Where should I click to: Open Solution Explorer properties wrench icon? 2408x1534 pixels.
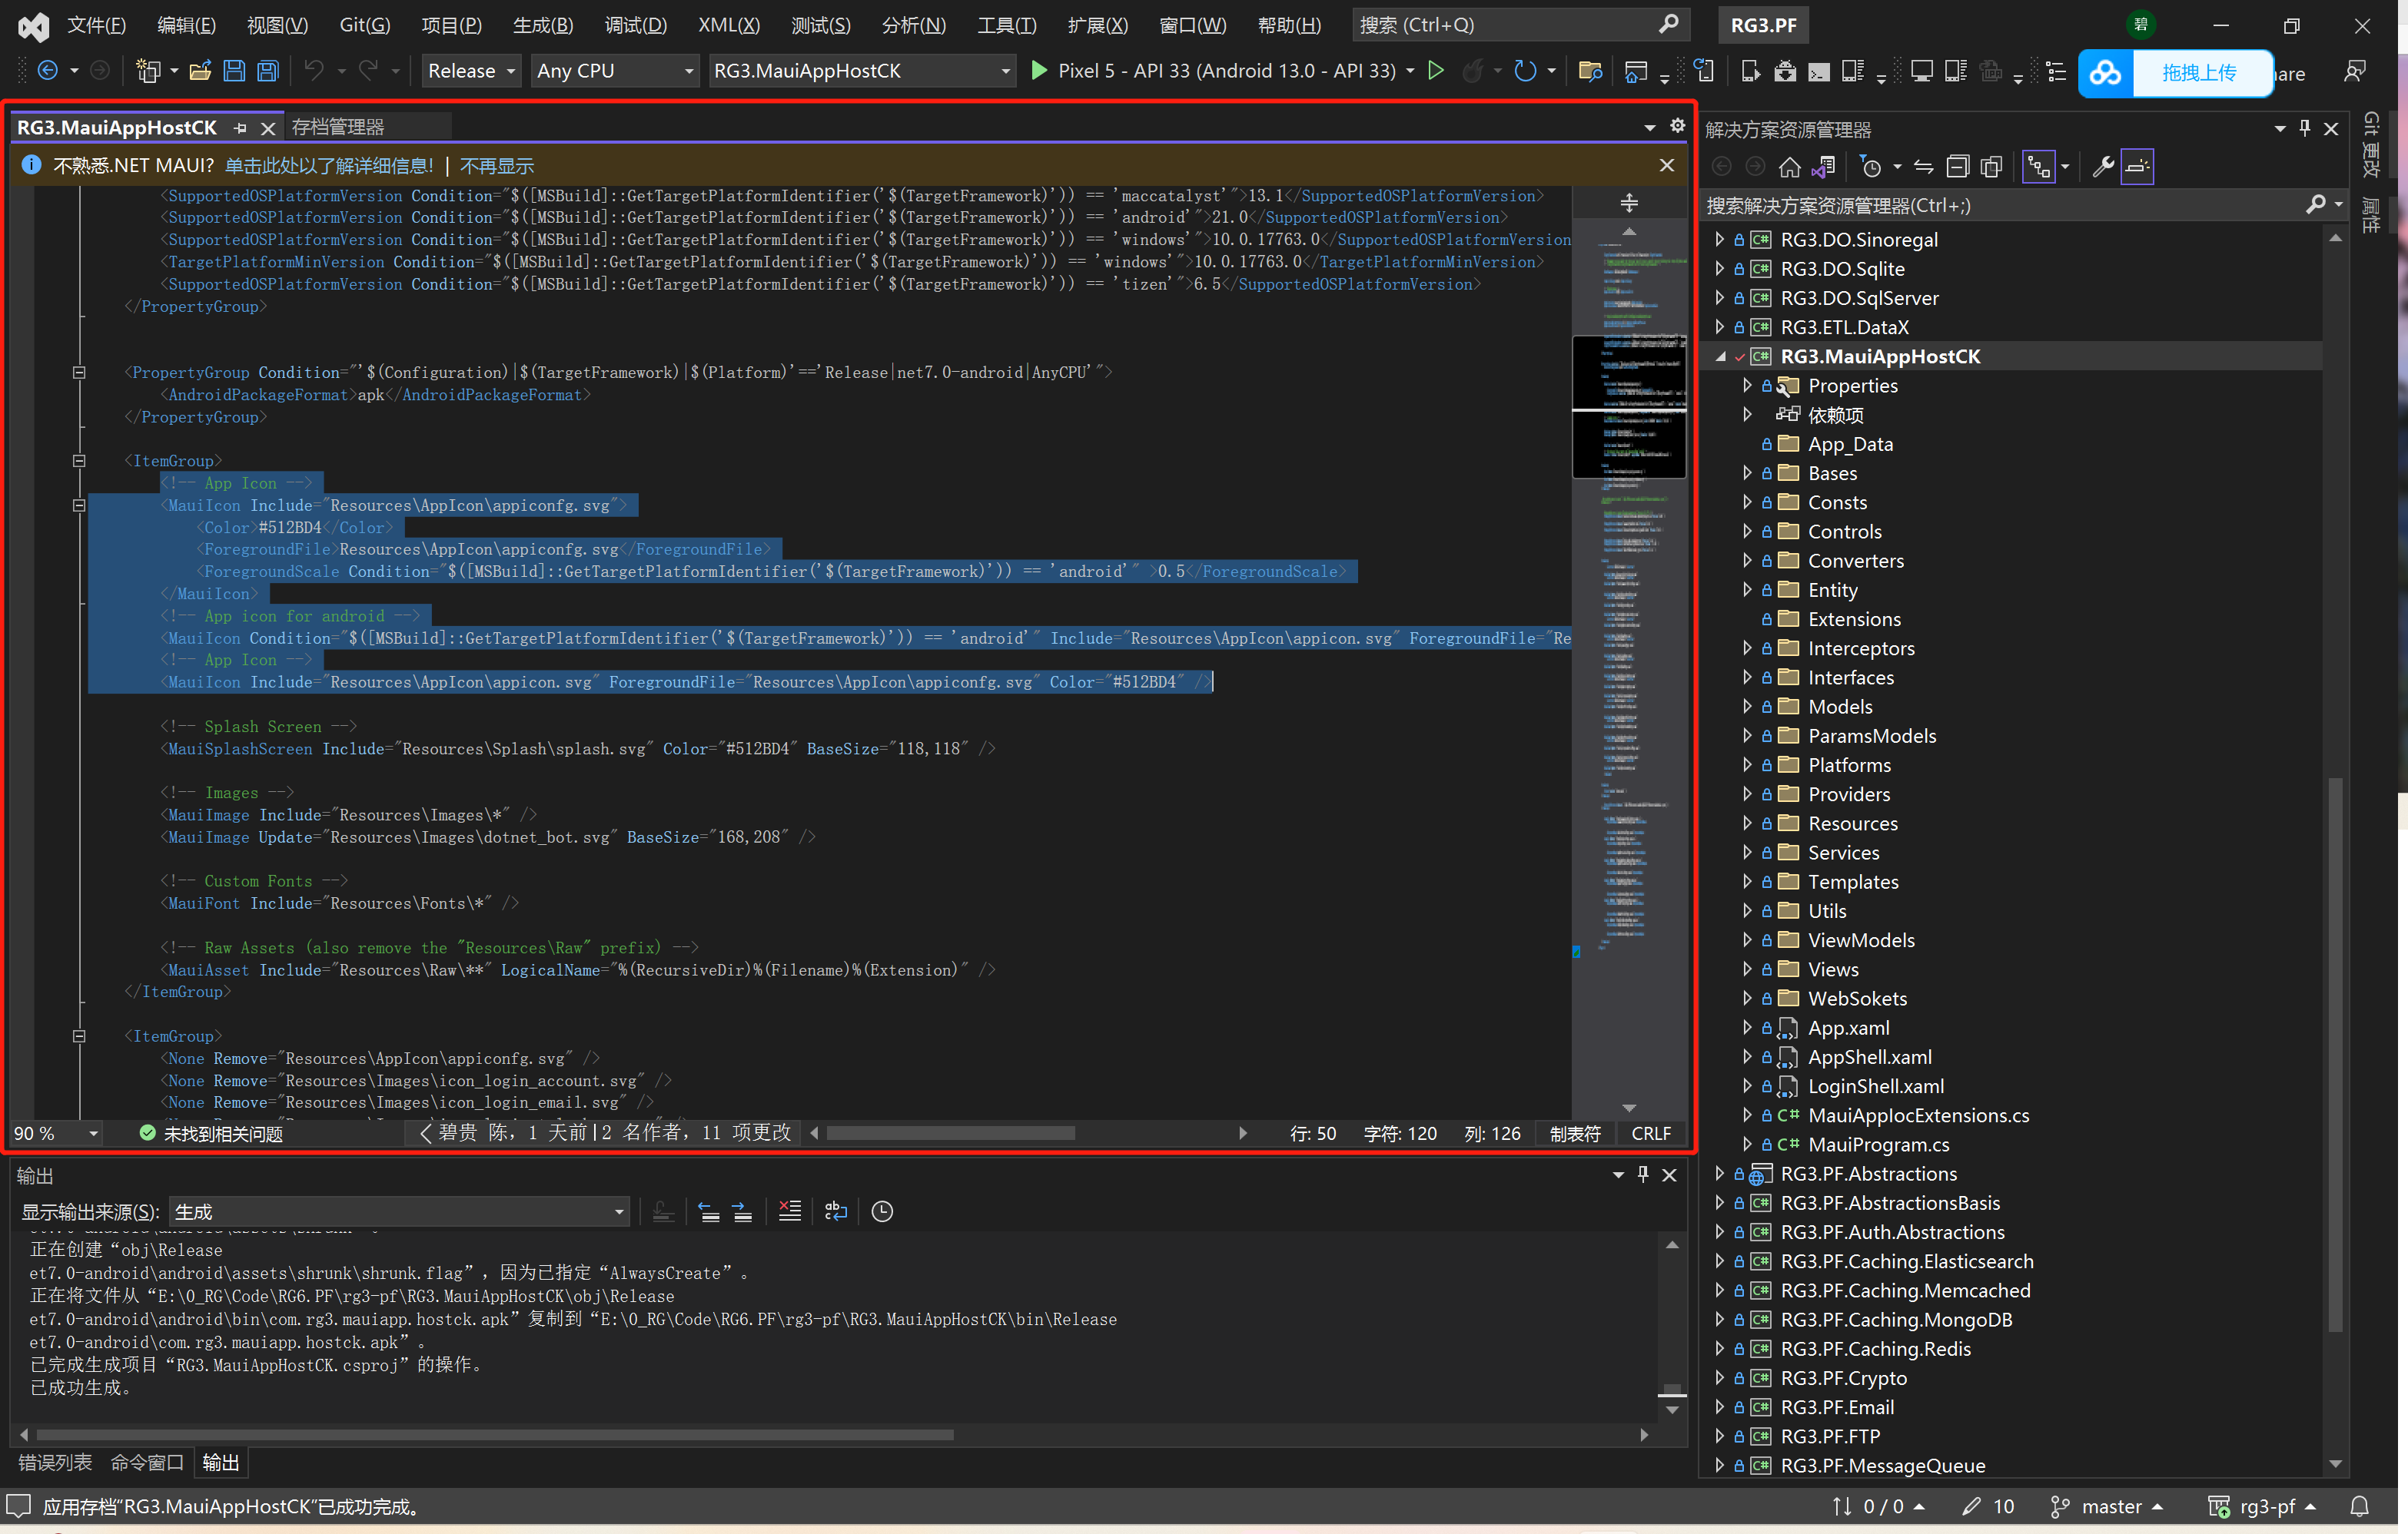click(2103, 167)
